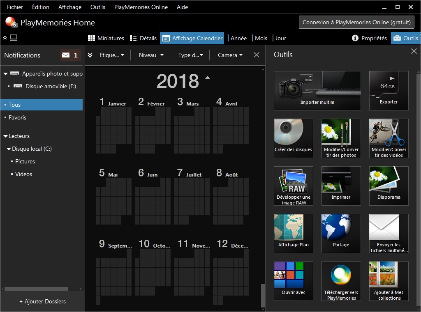Click the calendar vertical scrollbar thumb
421x312 pixels.
tap(263, 296)
